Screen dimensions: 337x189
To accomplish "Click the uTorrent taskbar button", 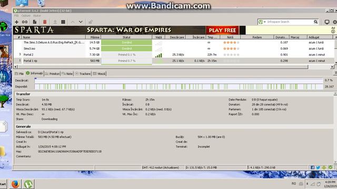I will point(28,184).
